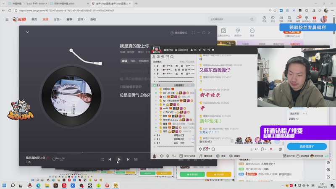
Task: Expand the 分类 dropdown in Douyu nav
Action: tap(58, 19)
